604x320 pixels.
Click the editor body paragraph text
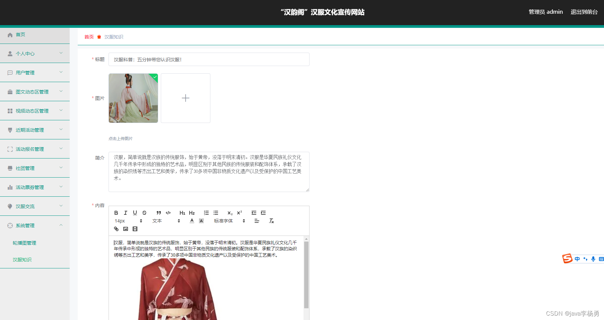[x=205, y=249]
